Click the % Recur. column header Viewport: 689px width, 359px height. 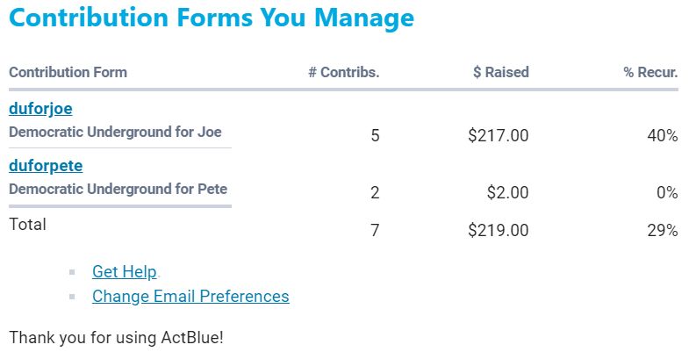click(x=650, y=72)
